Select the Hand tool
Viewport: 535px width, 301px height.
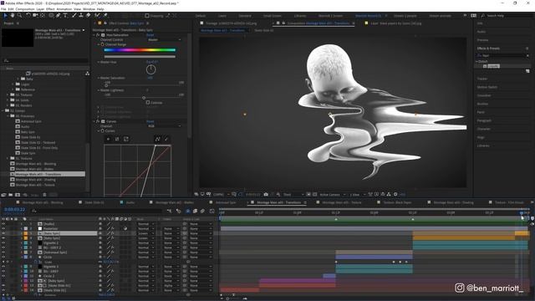click(x=13, y=15)
